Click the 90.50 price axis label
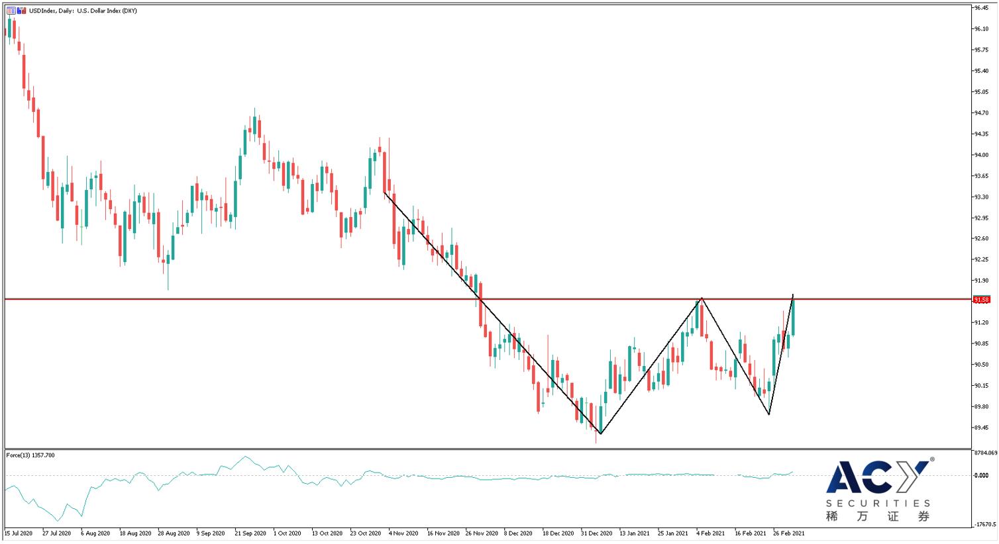 click(982, 365)
